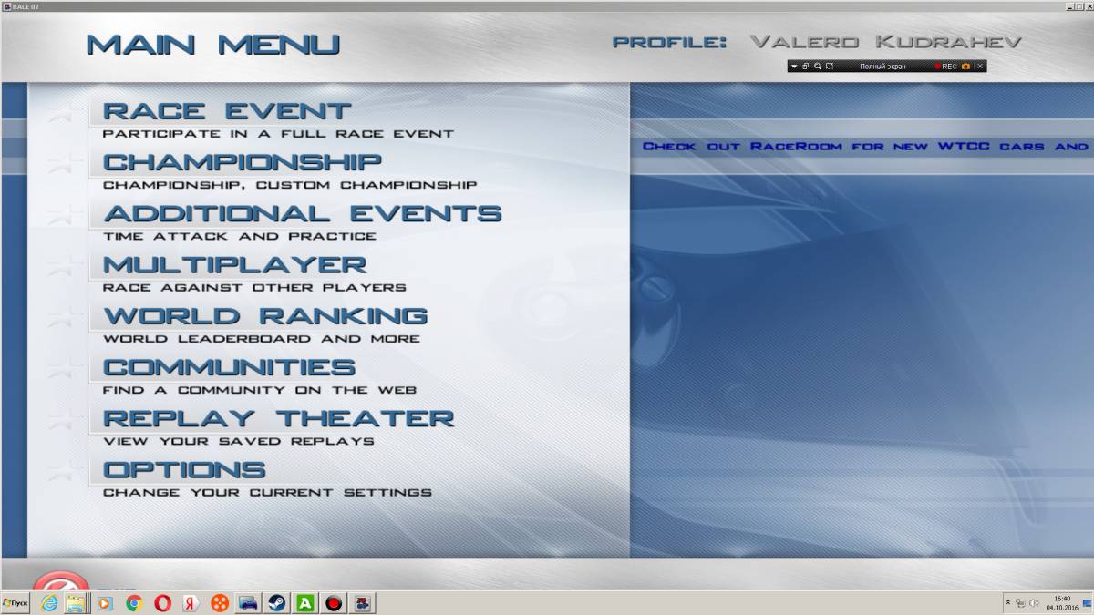Click the red quit button at bottom-left
Viewport: 1094px width, 615px height.
point(60,584)
